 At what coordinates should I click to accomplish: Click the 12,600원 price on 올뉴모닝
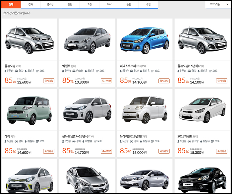[24, 82]
